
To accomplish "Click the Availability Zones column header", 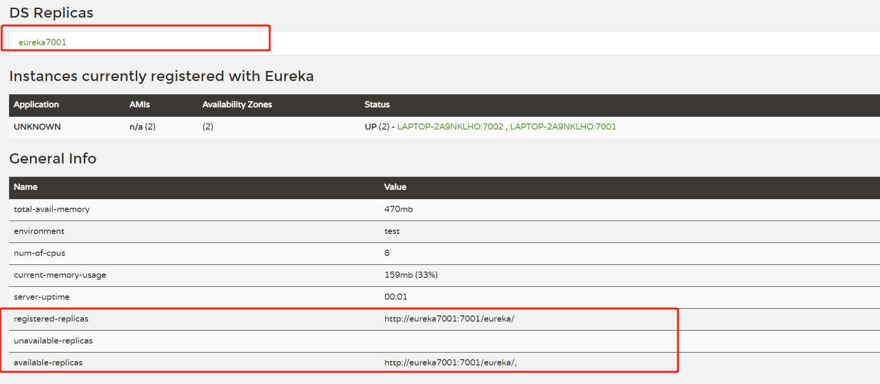I will 237,104.
